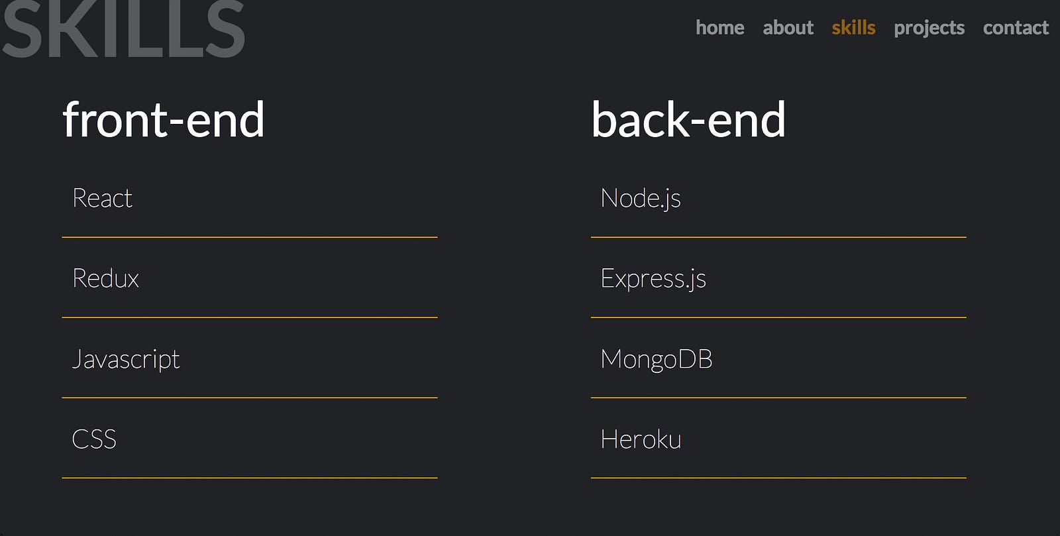Click the orange divider line below React
The image size is (1060, 536).
(x=250, y=237)
